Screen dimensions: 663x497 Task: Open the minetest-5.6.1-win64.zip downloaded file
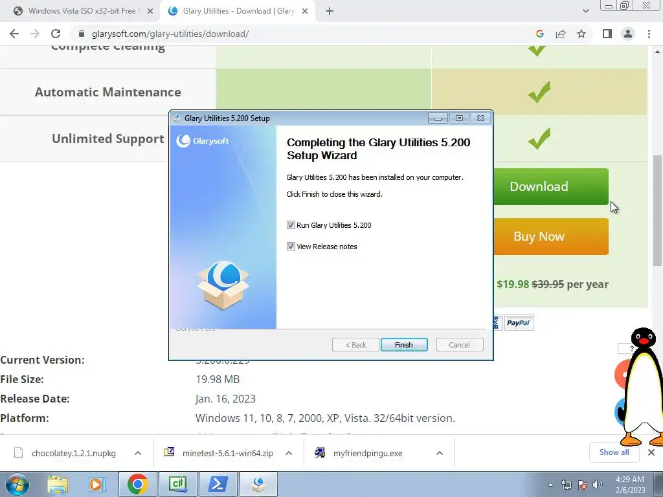[227, 453]
